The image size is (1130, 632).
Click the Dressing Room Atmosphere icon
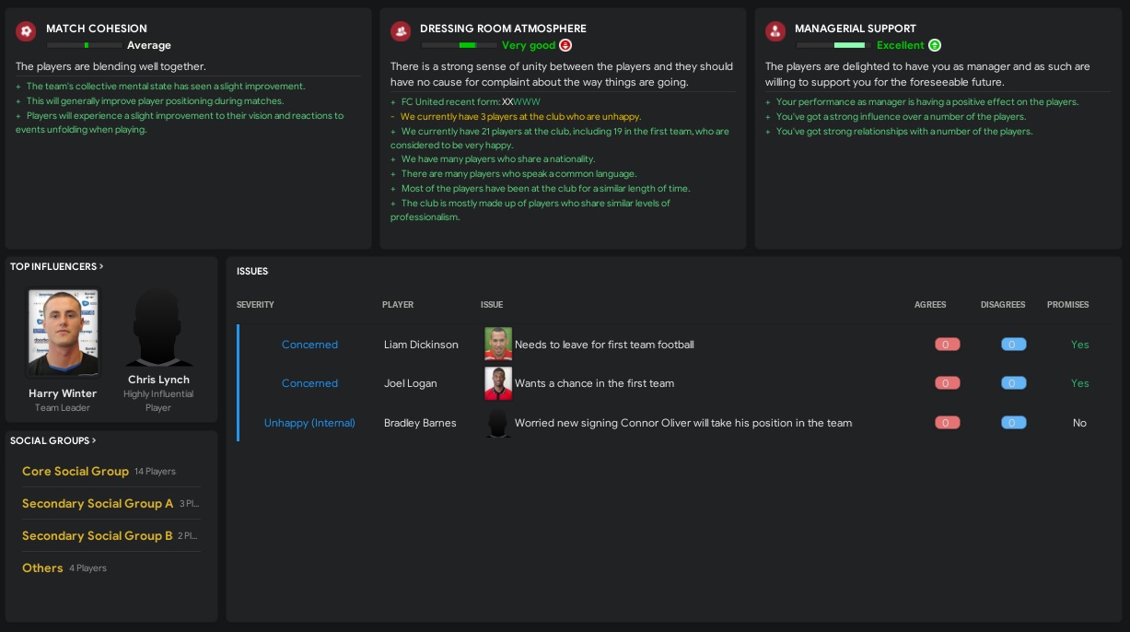tap(400, 31)
